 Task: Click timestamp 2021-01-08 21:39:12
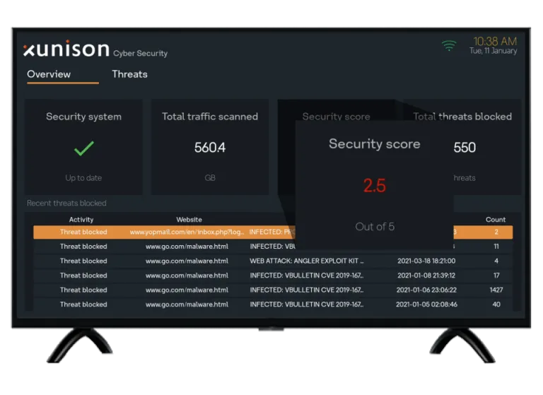[x=426, y=276]
